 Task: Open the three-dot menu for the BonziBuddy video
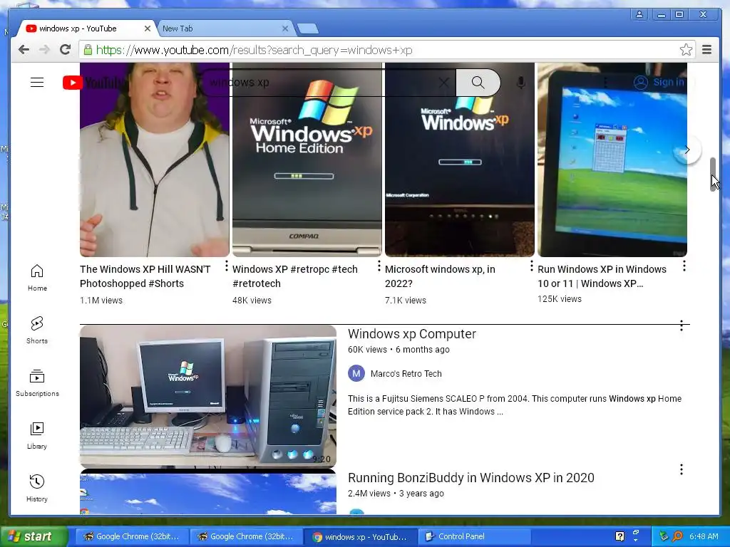point(681,469)
